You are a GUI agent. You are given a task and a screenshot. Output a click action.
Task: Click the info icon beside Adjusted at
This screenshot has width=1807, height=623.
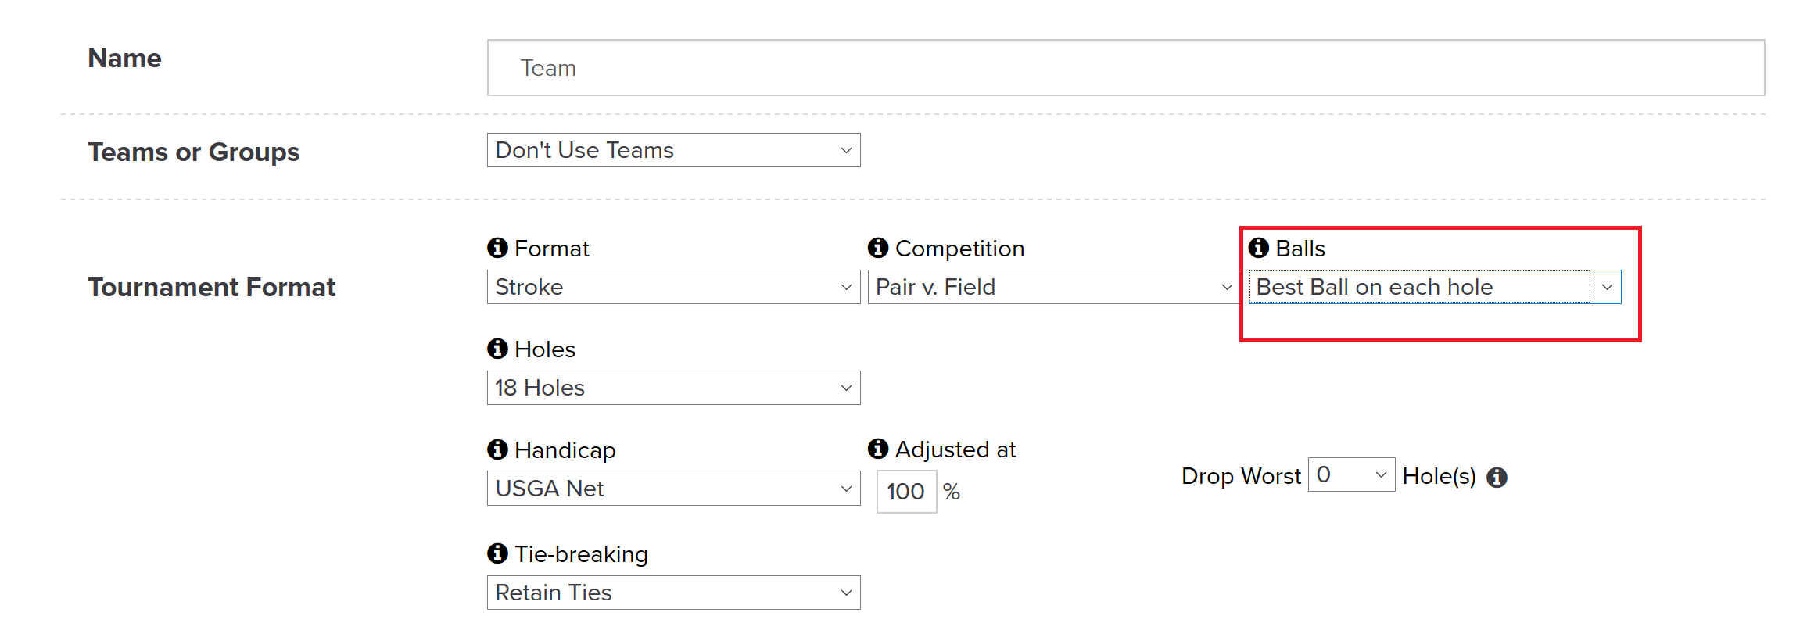[x=878, y=449]
